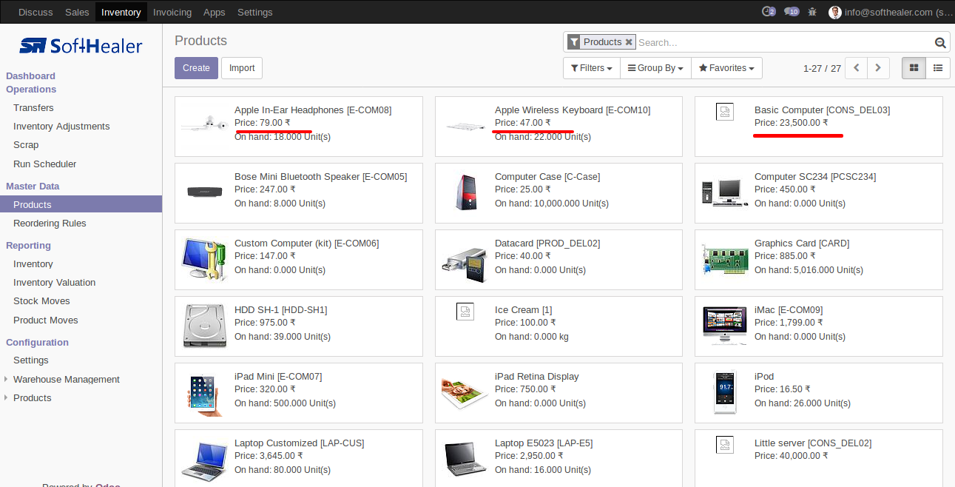Click the Import button
The height and width of the screenshot is (487, 955).
[242, 68]
